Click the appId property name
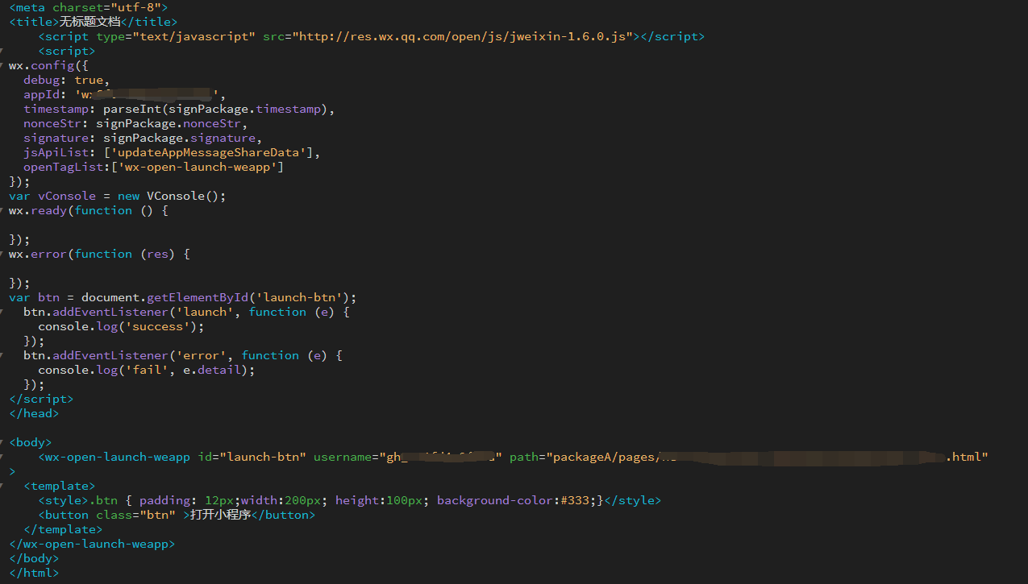 [41, 94]
